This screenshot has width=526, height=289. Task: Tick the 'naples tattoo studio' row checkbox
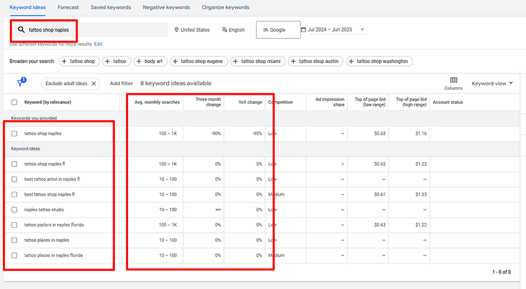coord(14,210)
